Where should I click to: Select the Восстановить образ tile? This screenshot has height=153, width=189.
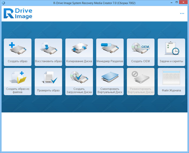pos(48,52)
